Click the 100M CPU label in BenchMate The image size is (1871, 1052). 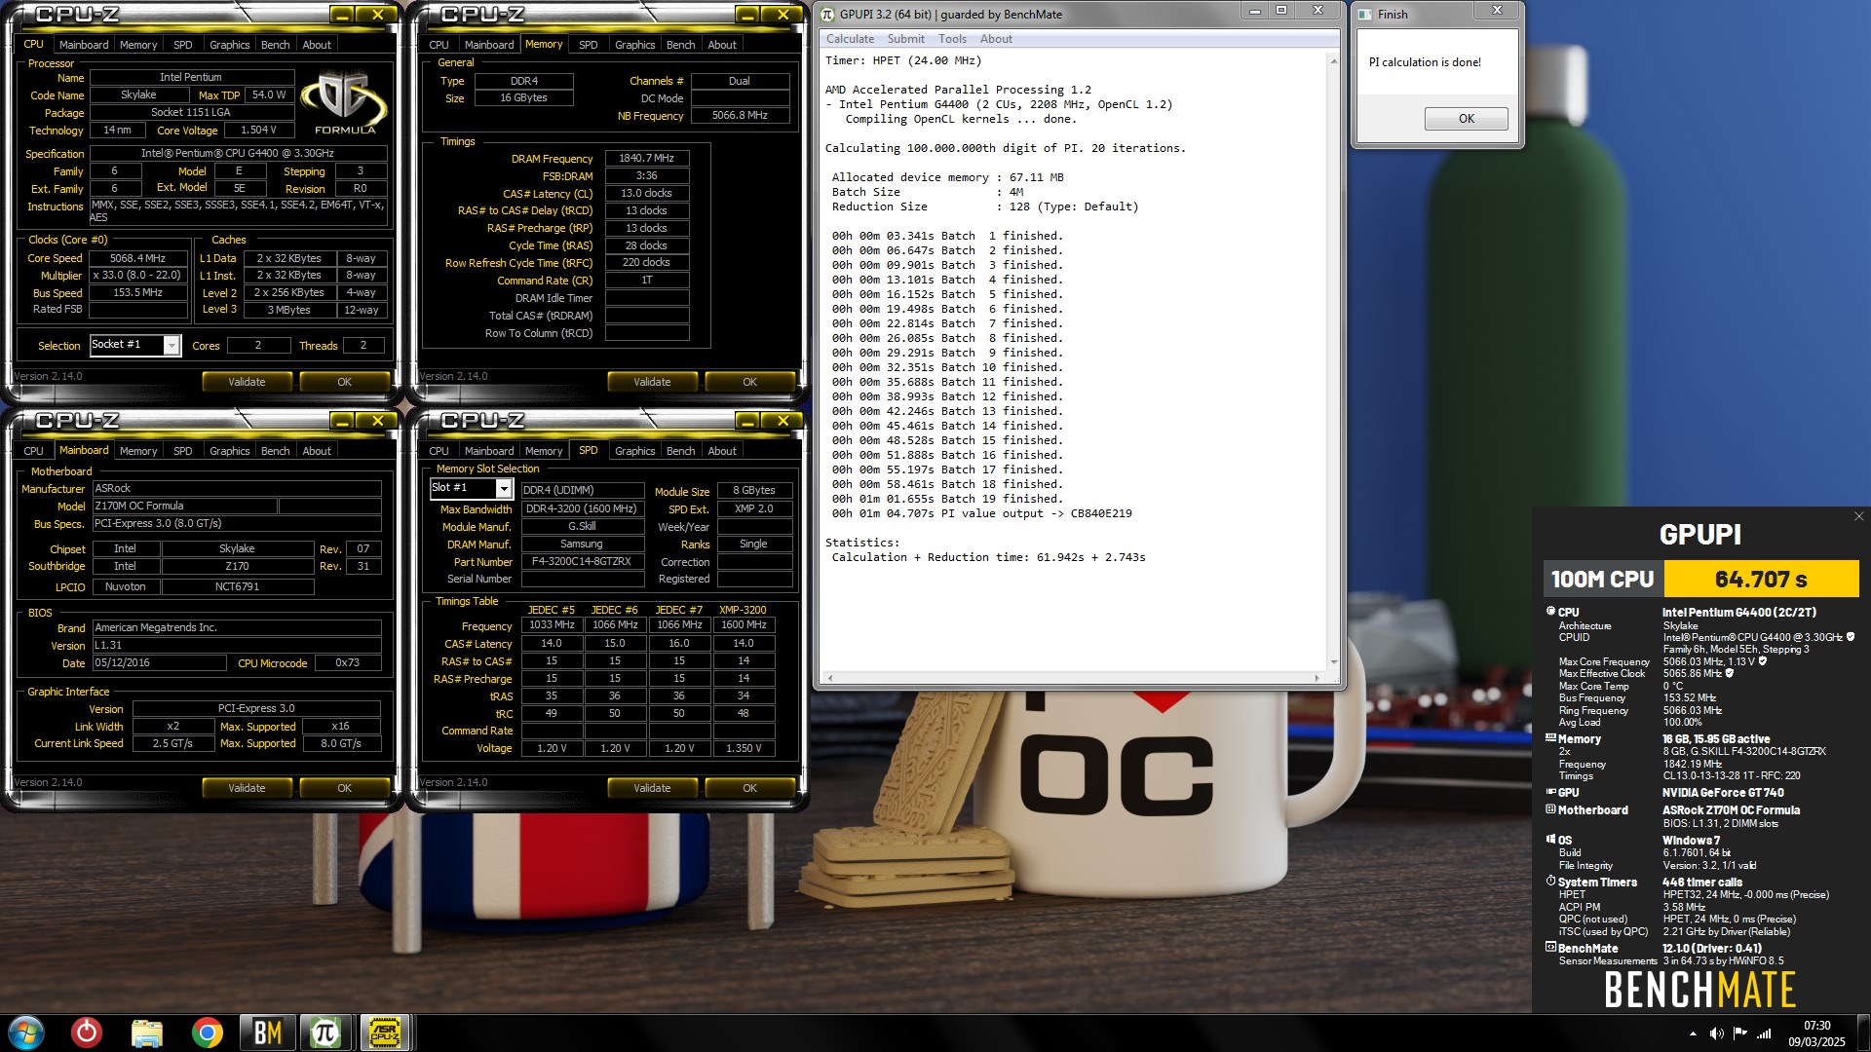tap(1602, 579)
